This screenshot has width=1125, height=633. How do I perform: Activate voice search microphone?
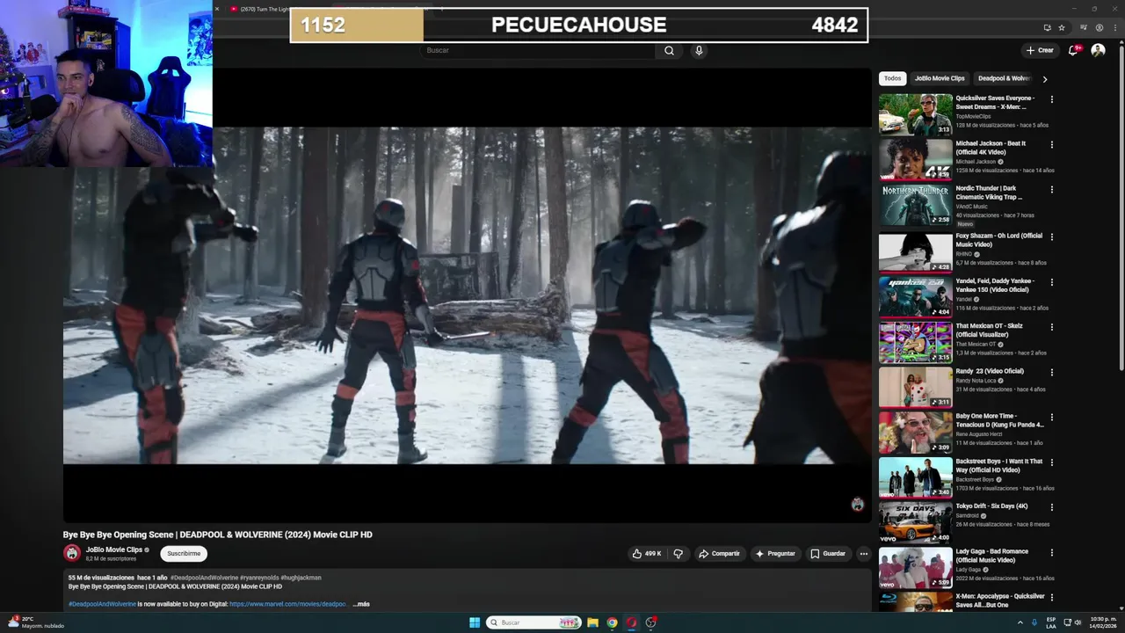(699, 50)
